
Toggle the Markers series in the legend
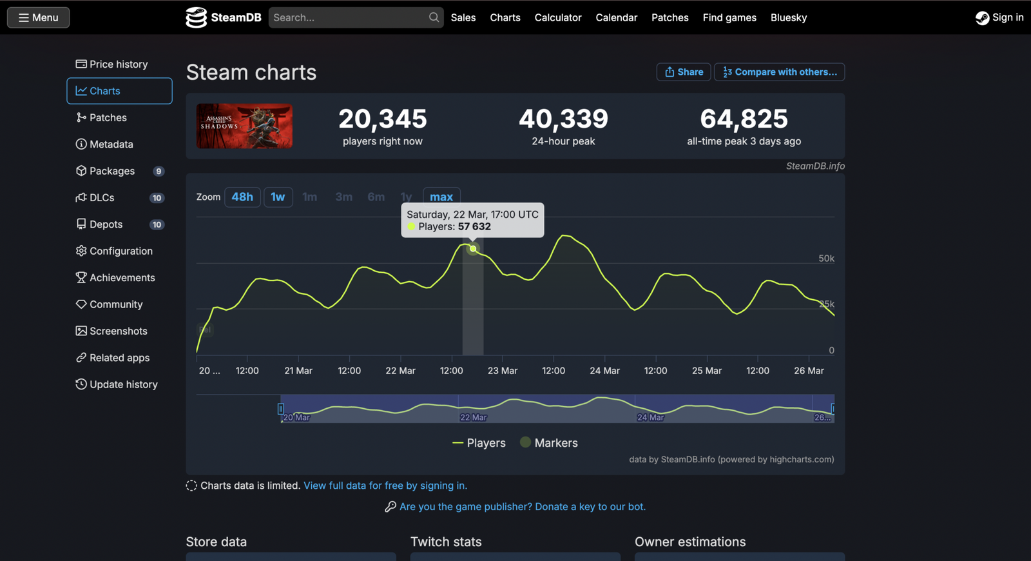coord(549,443)
